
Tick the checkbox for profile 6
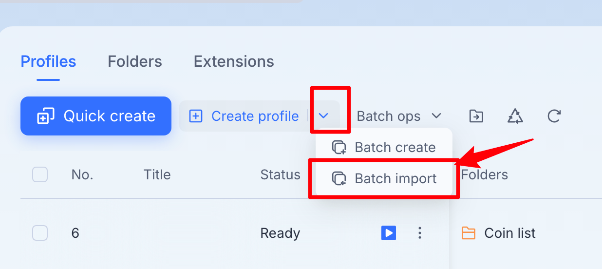(40, 233)
